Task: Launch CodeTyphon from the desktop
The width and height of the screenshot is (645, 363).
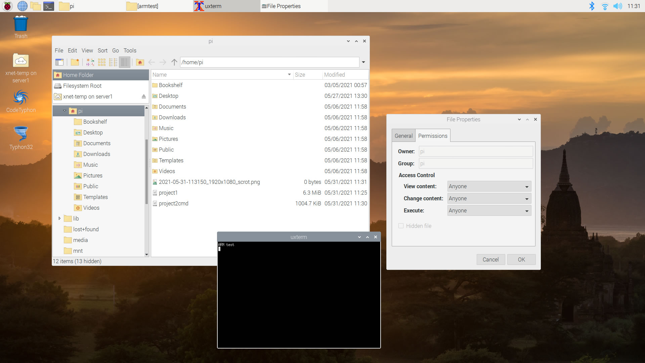Action: pyautogui.click(x=21, y=101)
